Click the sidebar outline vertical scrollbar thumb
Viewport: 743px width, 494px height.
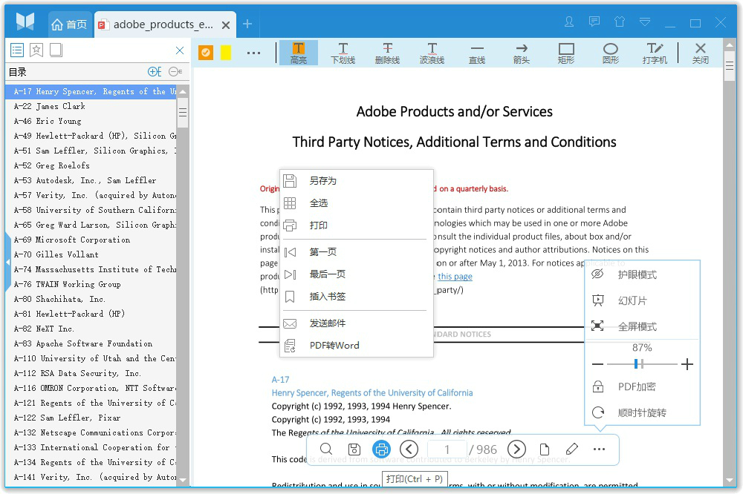pyautogui.click(x=183, y=113)
